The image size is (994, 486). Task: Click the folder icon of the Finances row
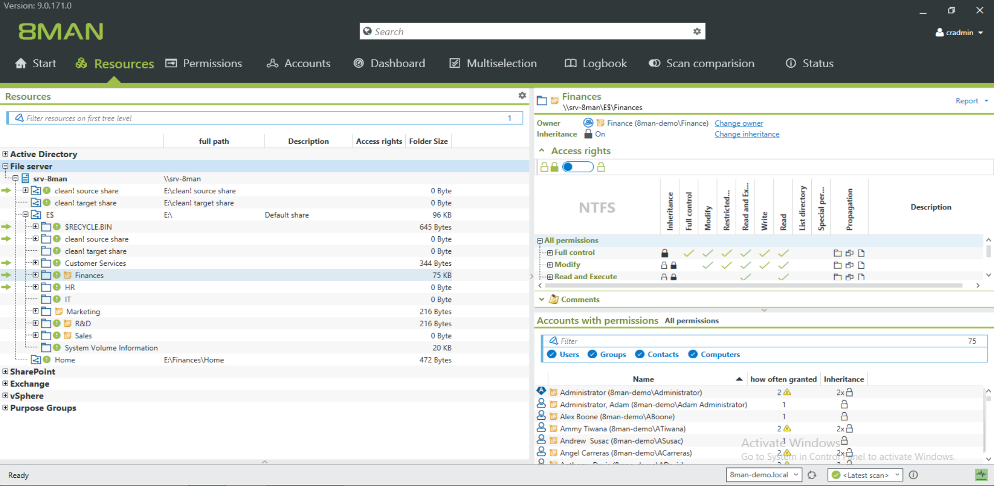46,275
